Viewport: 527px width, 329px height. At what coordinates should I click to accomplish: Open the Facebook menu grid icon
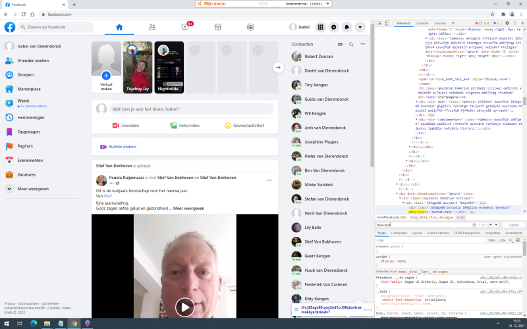(321, 27)
